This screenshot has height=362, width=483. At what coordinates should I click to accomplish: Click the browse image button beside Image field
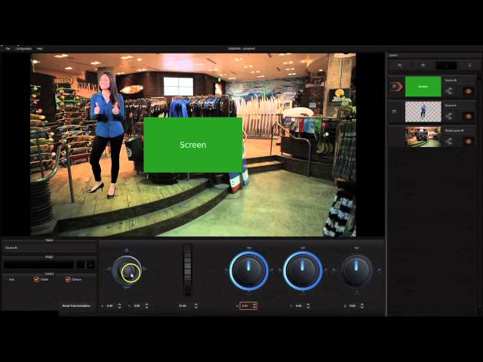91,264
